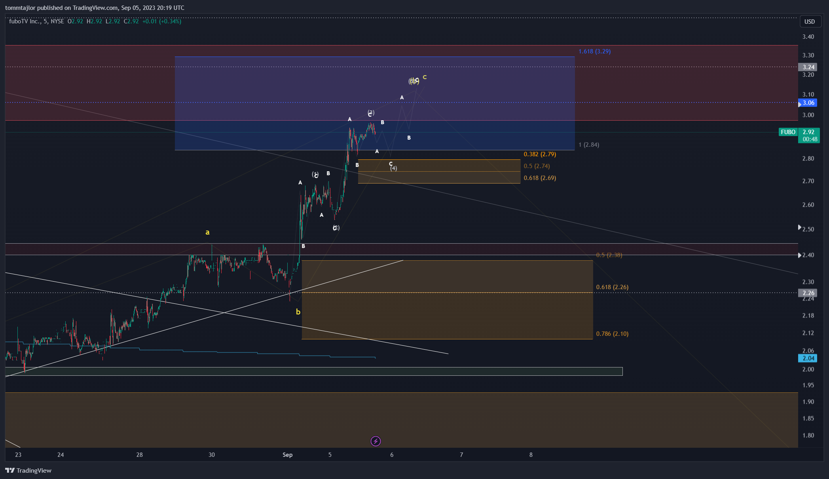Click date 23 on the time axis
Image resolution: width=829 pixels, height=479 pixels.
18,455
